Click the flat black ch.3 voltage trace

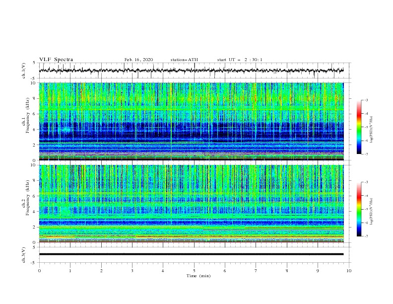[191, 254]
